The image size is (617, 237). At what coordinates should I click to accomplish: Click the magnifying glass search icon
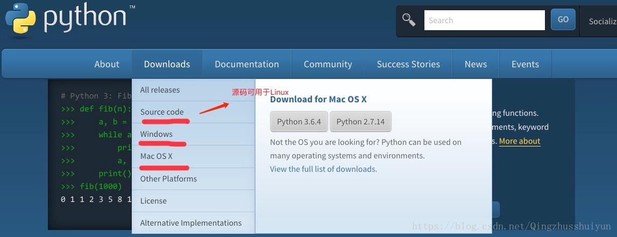pyautogui.click(x=409, y=20)
